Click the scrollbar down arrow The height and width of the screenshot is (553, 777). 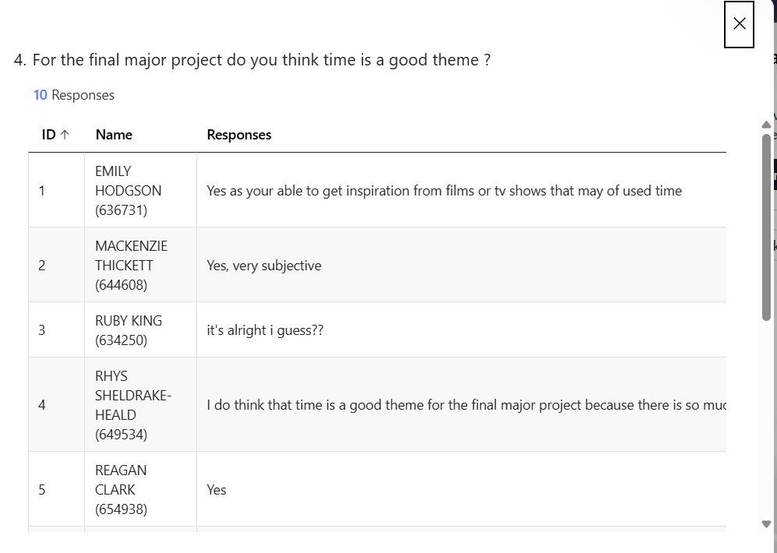[x=766, y=523]
